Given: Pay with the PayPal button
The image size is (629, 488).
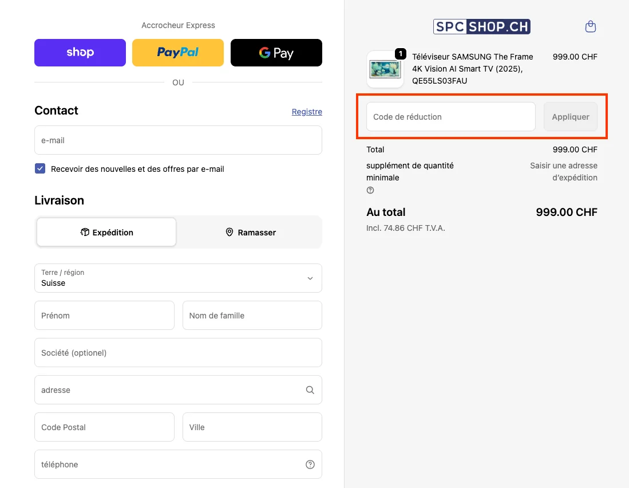Looking at the screenshot, I should pos(177,53).
